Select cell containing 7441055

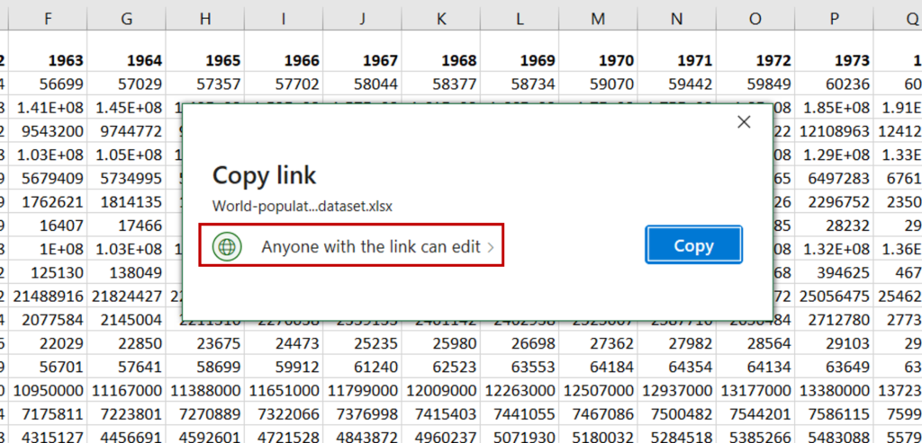click(x=520, y=413)
